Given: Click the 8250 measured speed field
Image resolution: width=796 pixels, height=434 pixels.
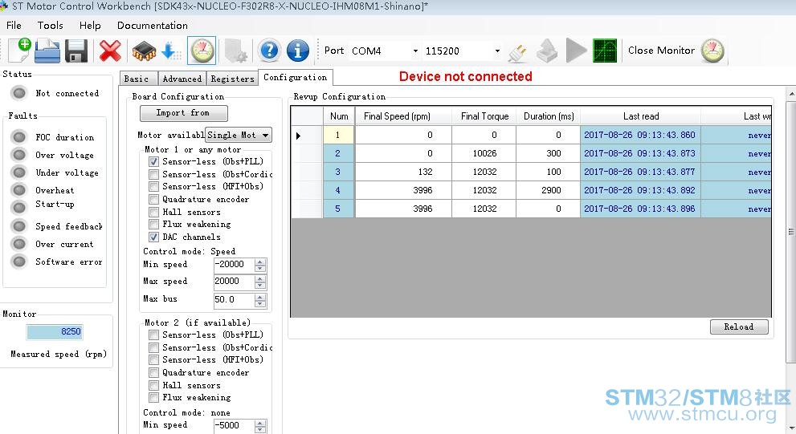Looking at the screenshot, I should (x=55, y=331).
